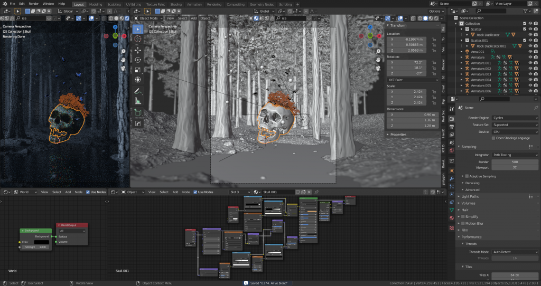Image resolution: width=541 pixels, height=286 pixels.
Task: Toggle camera view icon in left viewport
Action: pos(123,68)
